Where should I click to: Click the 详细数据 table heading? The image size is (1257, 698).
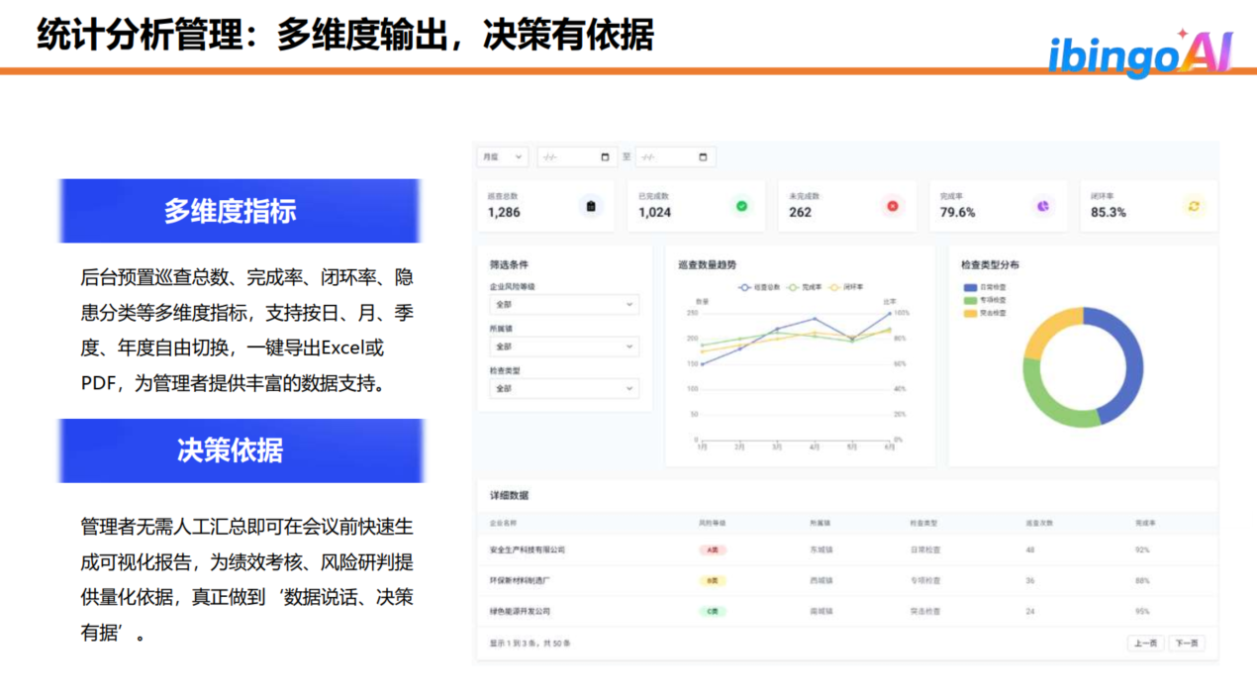tap(509, 495)
